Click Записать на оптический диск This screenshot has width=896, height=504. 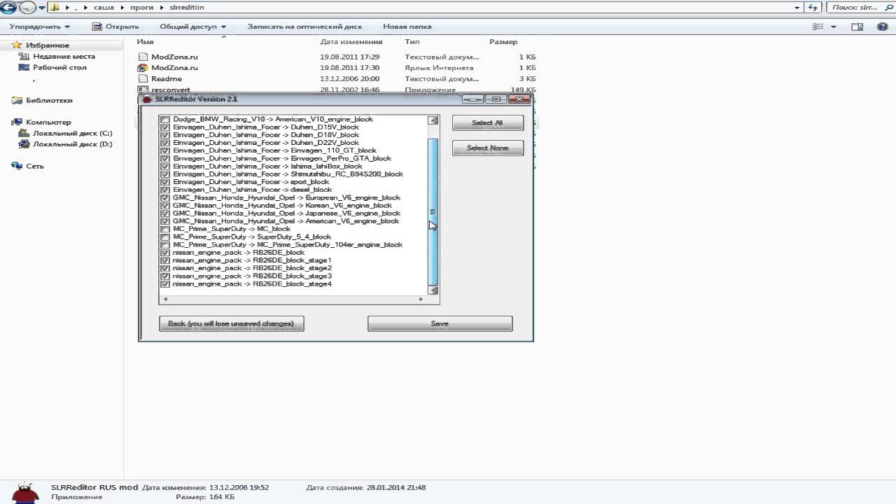tap(304, 27)
